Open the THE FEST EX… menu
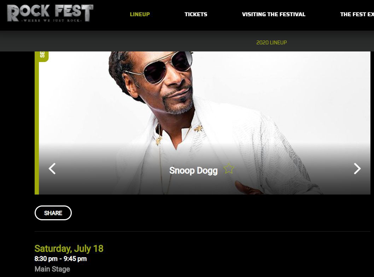 [x=357, y=14]
